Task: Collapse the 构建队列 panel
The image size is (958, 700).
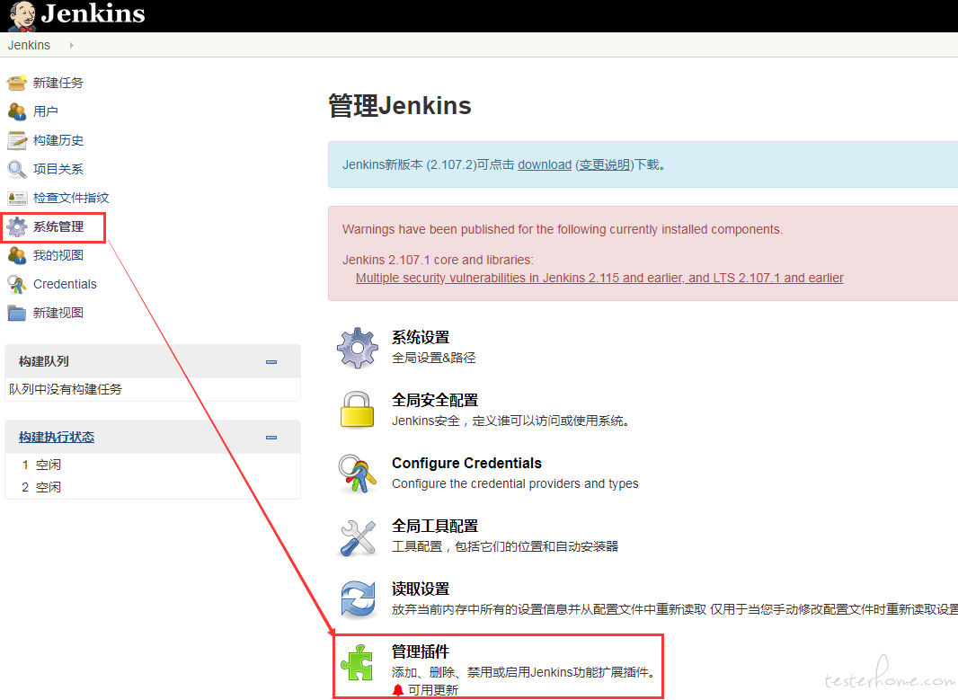Action: tap(271, 362)
